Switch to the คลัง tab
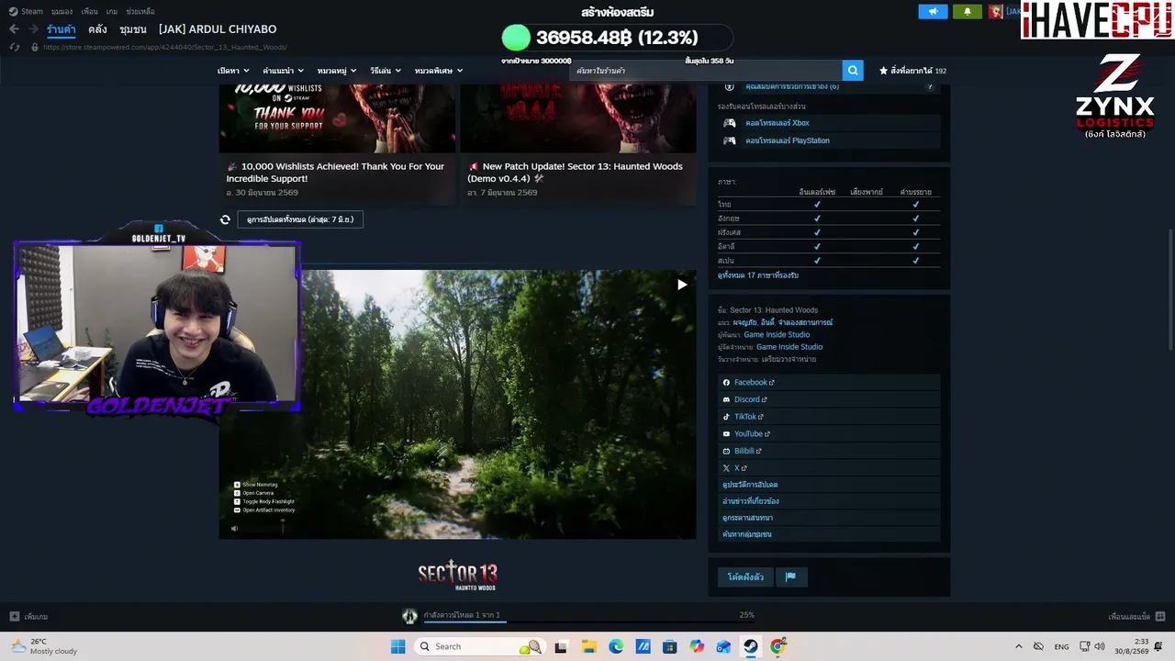The image size is (1175, 661). pos(97,29)
